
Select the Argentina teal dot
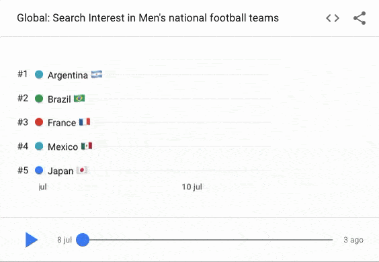point(39,75)
